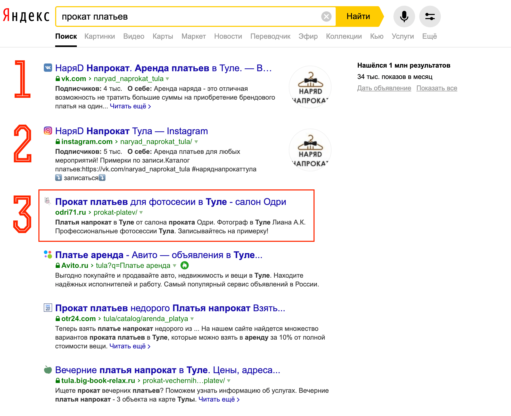Switch to the Кью tab
511x416 pixels.
click(x=377, y=36)
